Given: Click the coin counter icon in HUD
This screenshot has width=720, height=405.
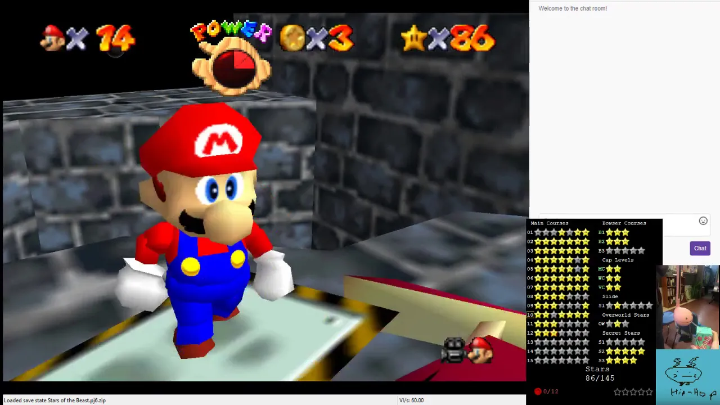Looking at the screenshot, I should [292, 39].
